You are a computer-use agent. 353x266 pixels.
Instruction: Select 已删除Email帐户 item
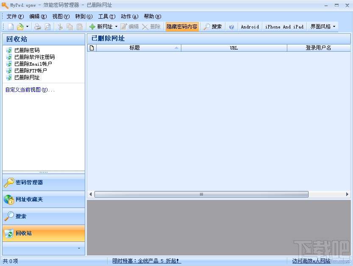pyautogui.click(x=33, y=64)
